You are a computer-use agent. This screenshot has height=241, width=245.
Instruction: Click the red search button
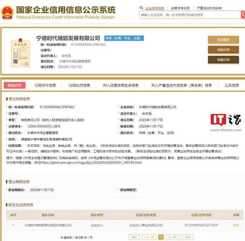coord(243,15)
